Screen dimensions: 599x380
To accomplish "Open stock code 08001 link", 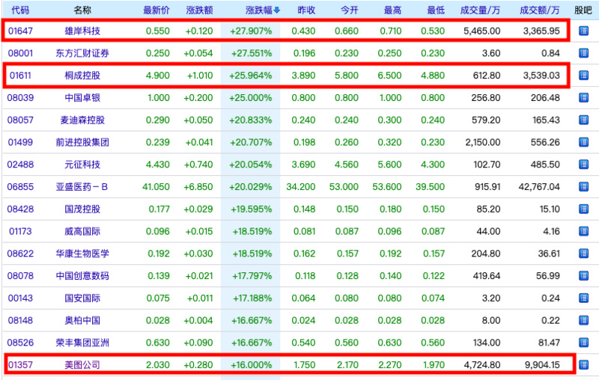I will (20, 53).
